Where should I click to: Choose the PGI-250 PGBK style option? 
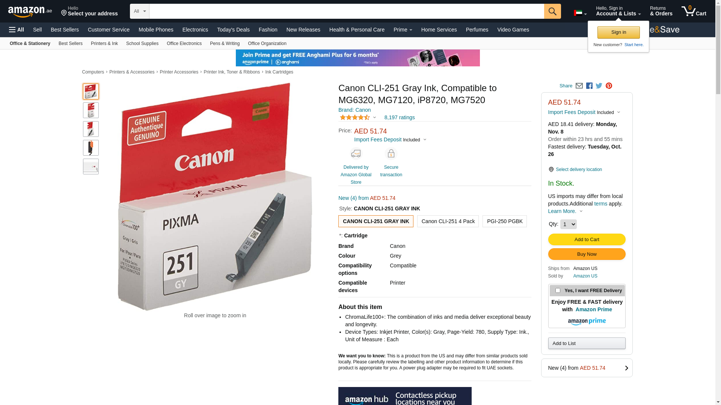pyautogui.click(x=505, y=221)
